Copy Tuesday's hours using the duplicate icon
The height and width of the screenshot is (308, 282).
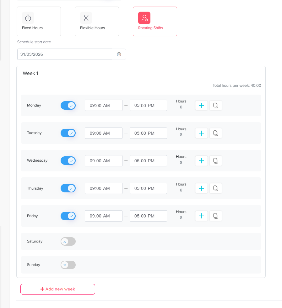tap(215, 133)
